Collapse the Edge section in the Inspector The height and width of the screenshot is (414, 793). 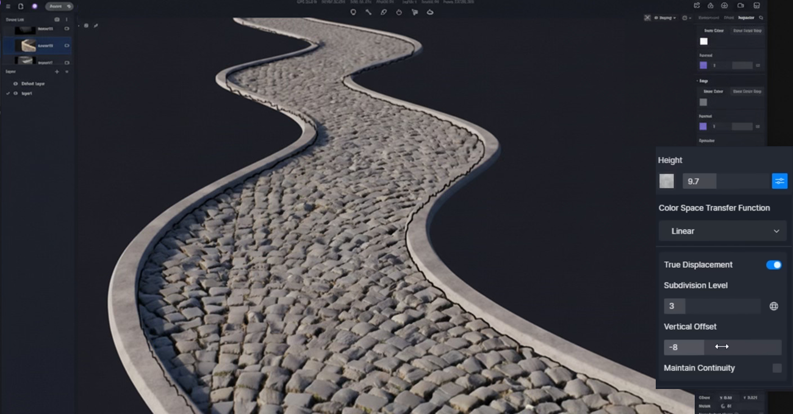tap(701, 80)
